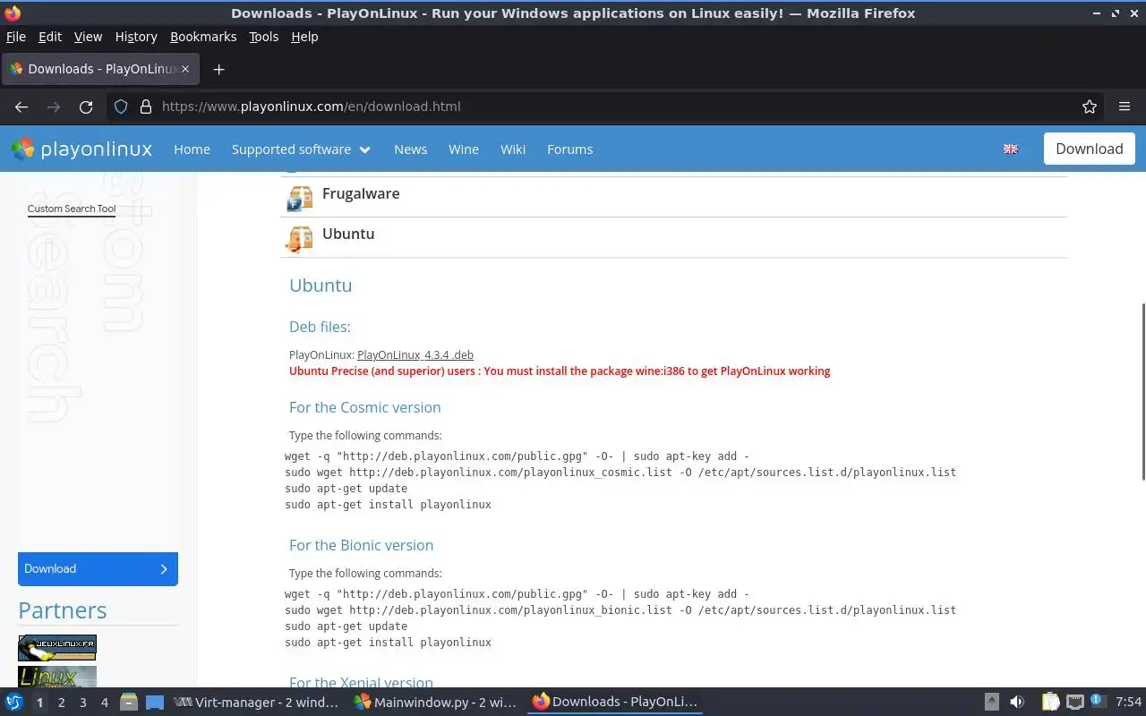Open the Firefox hamburger application menu
This screenshot has width=1146, height=716.
1125,107
